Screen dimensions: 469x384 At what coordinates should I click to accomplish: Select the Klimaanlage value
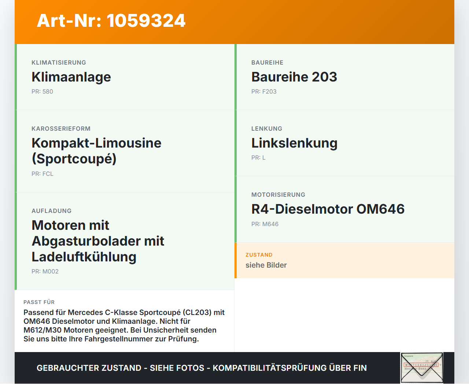click(x=71, y=77)
